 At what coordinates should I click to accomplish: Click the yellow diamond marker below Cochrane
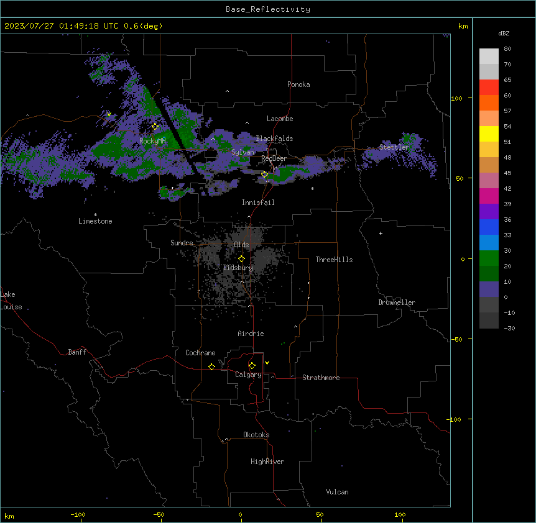pyautogui.click(x=212, y=366)
